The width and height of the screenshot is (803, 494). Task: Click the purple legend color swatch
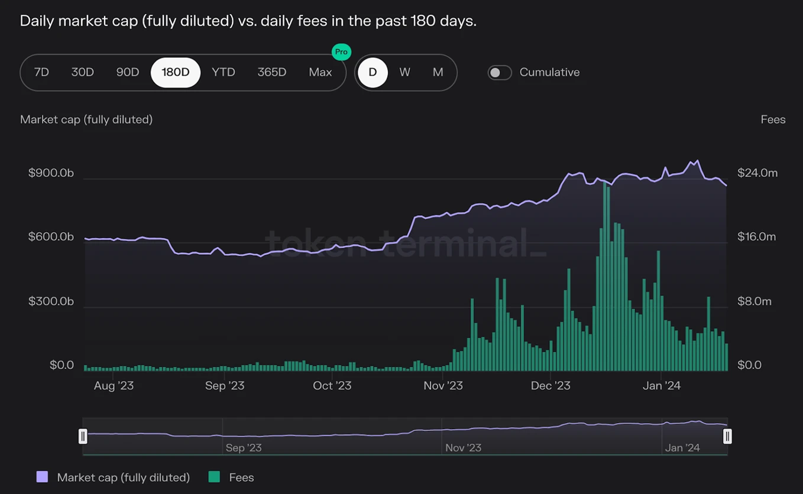coord(42,477)
